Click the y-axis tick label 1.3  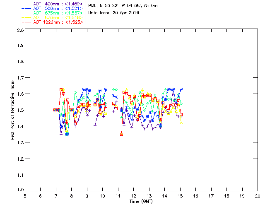(x=20, y=142)
